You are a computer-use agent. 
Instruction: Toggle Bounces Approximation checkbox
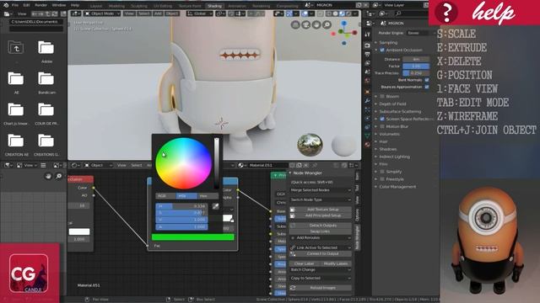coord(427,87)
